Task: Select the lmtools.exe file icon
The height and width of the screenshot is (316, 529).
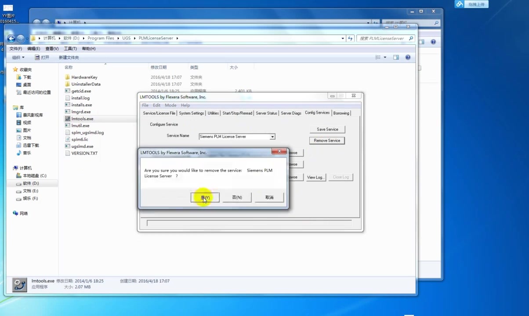Action: 68,118
